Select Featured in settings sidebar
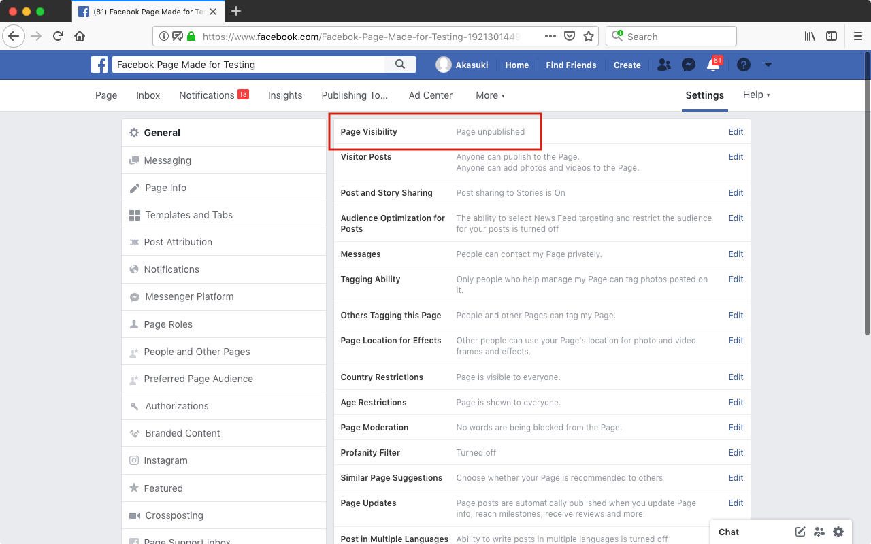Image resolution: width=871 pixels, height=544 pixels. [x=224, y=488]
